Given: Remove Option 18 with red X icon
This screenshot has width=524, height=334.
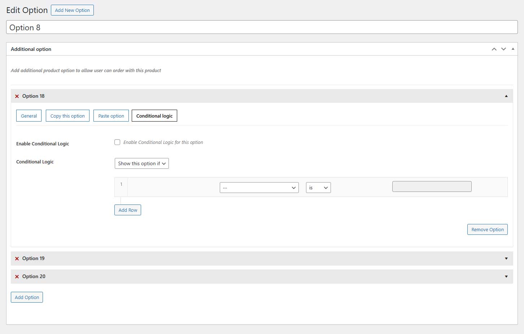Looking at the screenshot, I should click(x=17, y=96).
